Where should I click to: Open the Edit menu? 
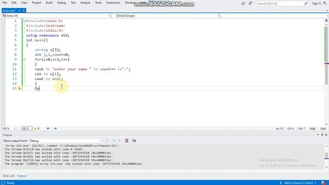(x=14, y=3)
